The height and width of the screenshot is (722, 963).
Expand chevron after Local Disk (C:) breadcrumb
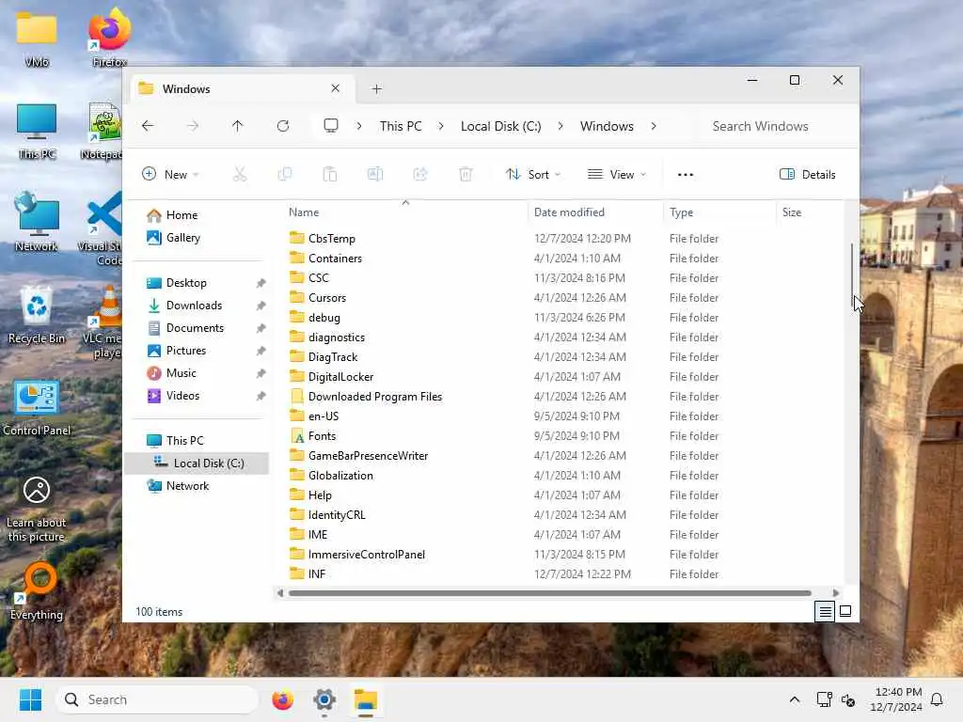(560, 126)
